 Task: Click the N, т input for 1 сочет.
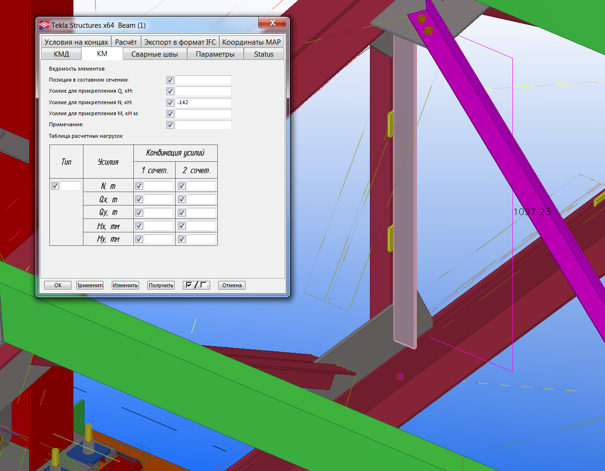pyautogui.click(x=158, y=186)
